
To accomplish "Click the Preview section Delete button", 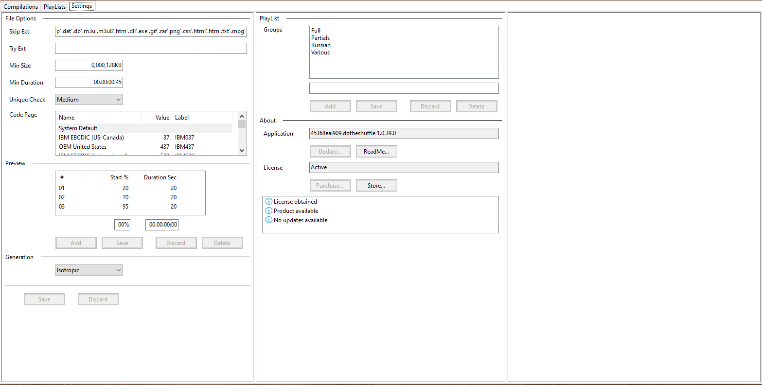I will click(x=222, y=243).
